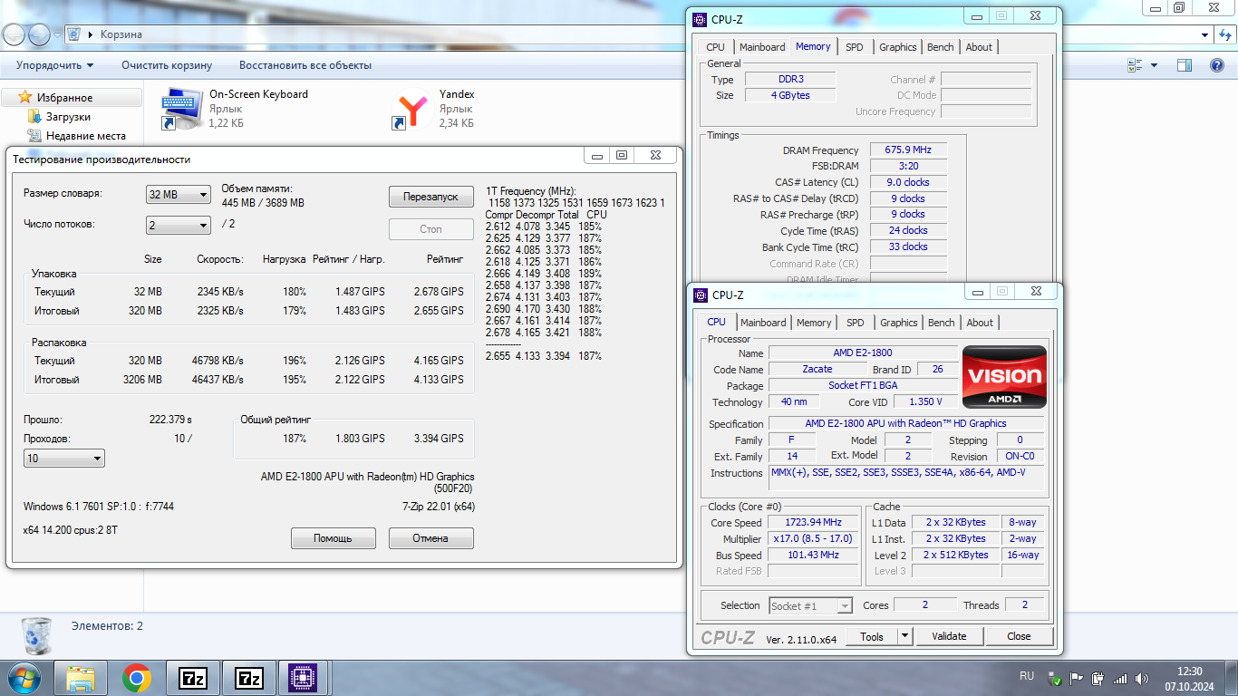Image resolution: width=1238 pixels, height=696 pixels.
Task: Open the Action Center flag tray icon
Action: pyautogui.click(x=1078, y=678)
